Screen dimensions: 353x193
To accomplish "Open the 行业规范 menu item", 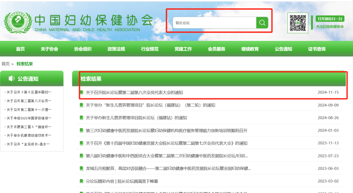I will pos(150,49).
